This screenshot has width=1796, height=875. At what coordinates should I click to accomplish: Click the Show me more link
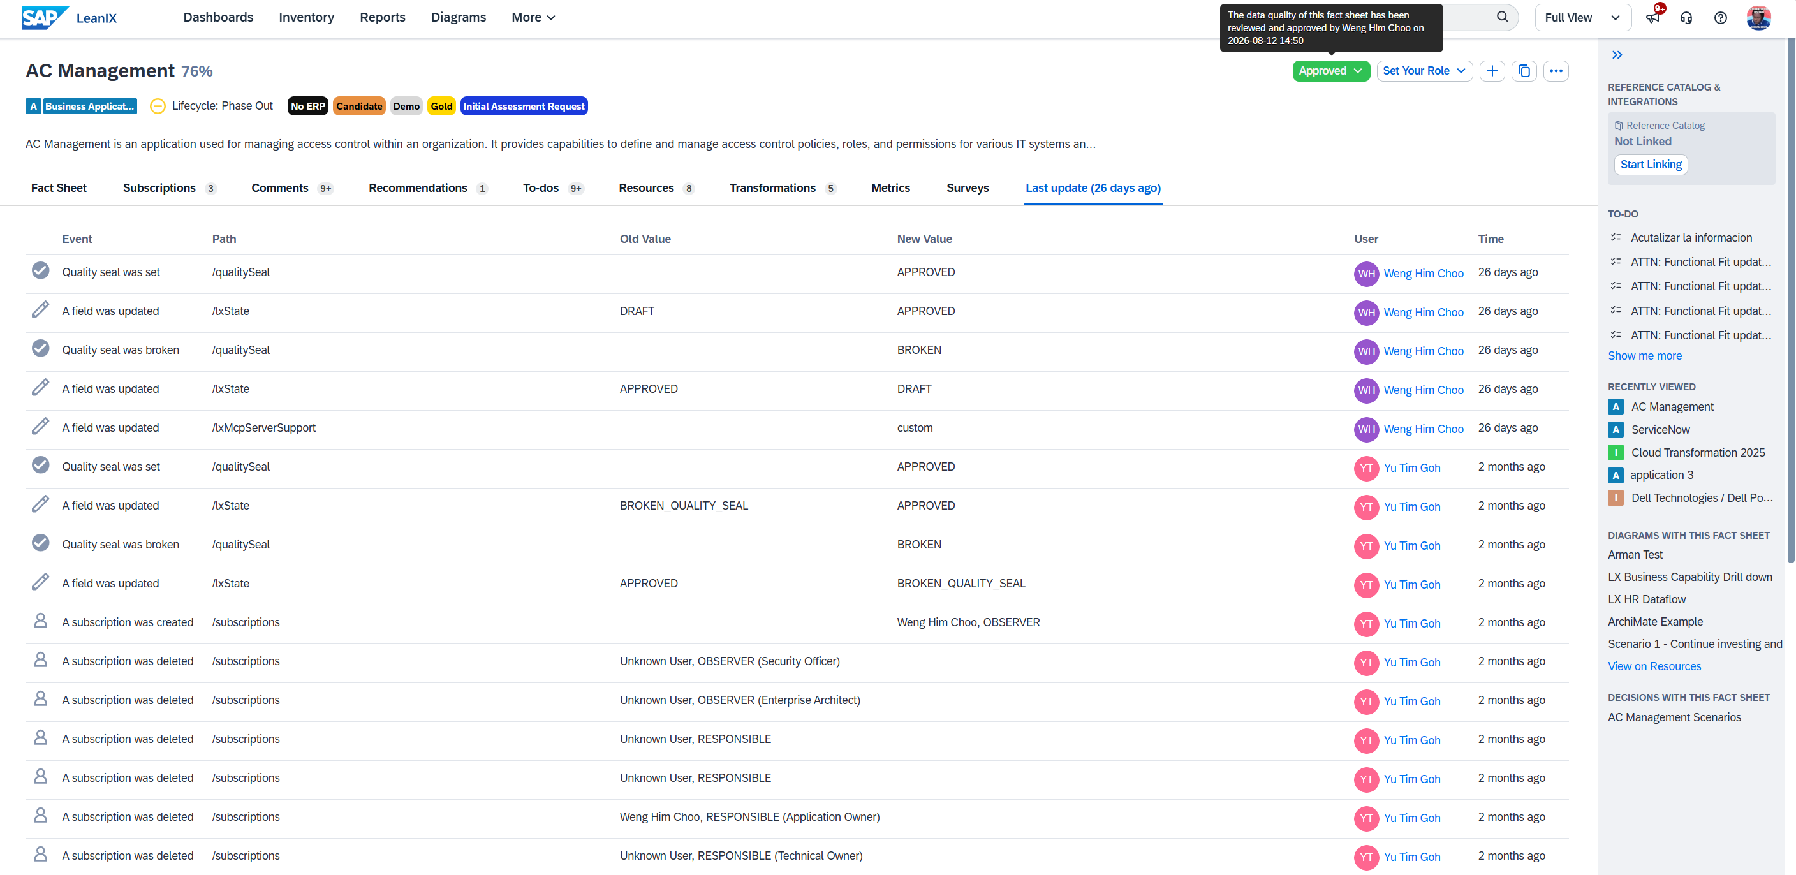point(1644,356)
